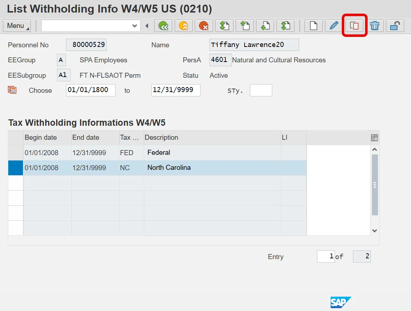Expand the command field dropdown arrow
This screenshot has width=411, height=311.
[x=134, y=26]
